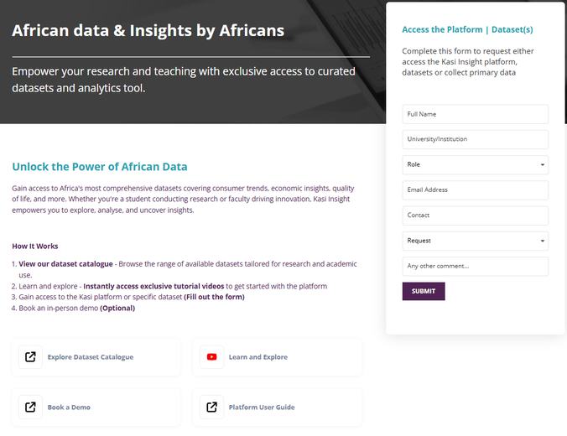Click the external-link icon beside Explore Dataset Catalogue

[x=30, y=357]
